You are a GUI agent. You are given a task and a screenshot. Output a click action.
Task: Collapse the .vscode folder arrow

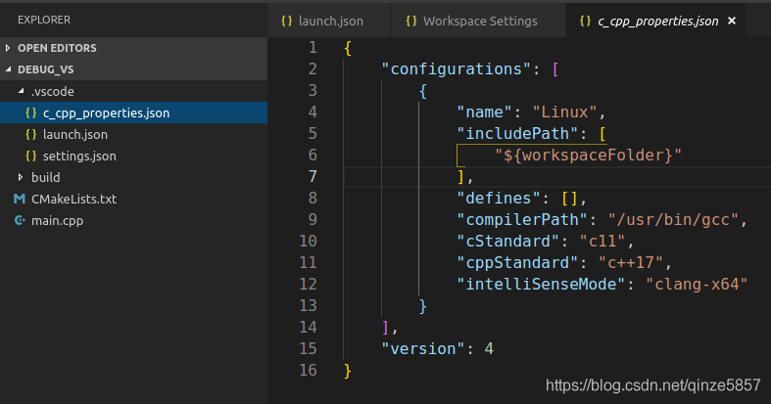(21, 91)
